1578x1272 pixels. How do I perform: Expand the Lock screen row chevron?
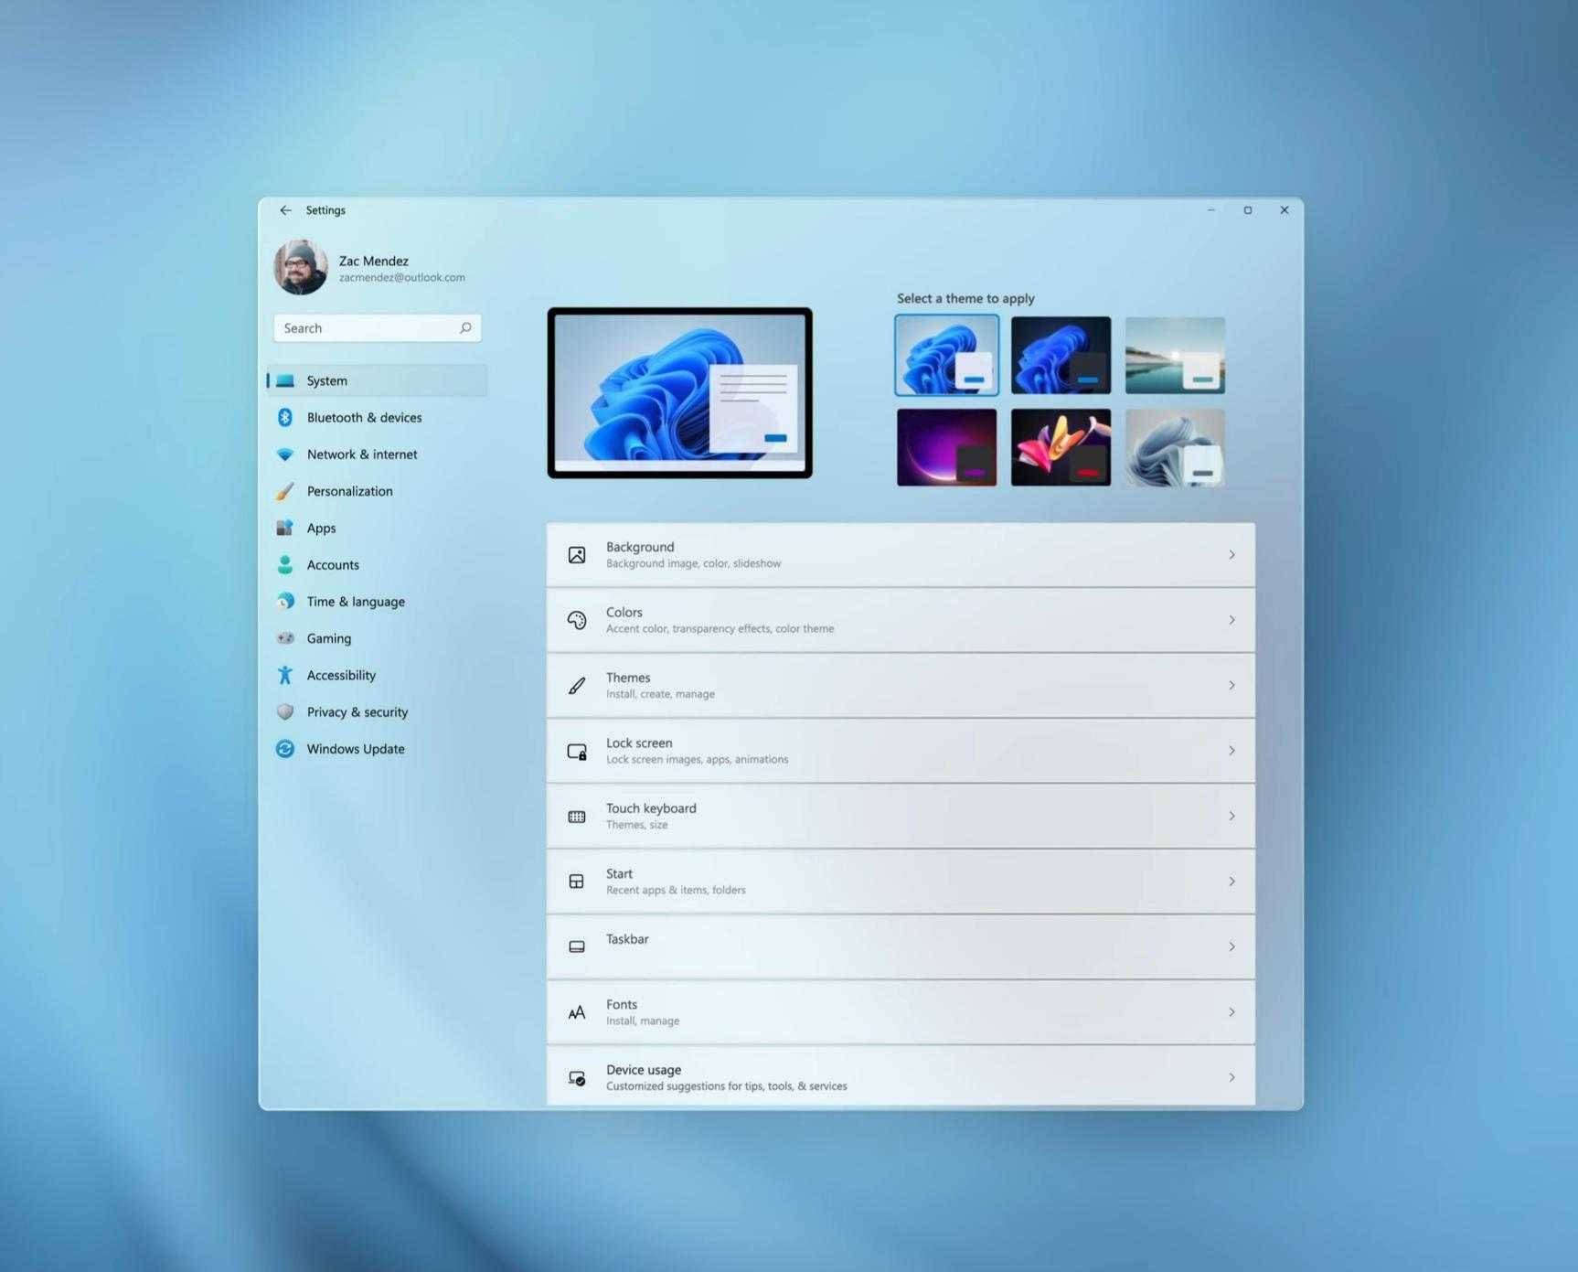click(1231, 751)
